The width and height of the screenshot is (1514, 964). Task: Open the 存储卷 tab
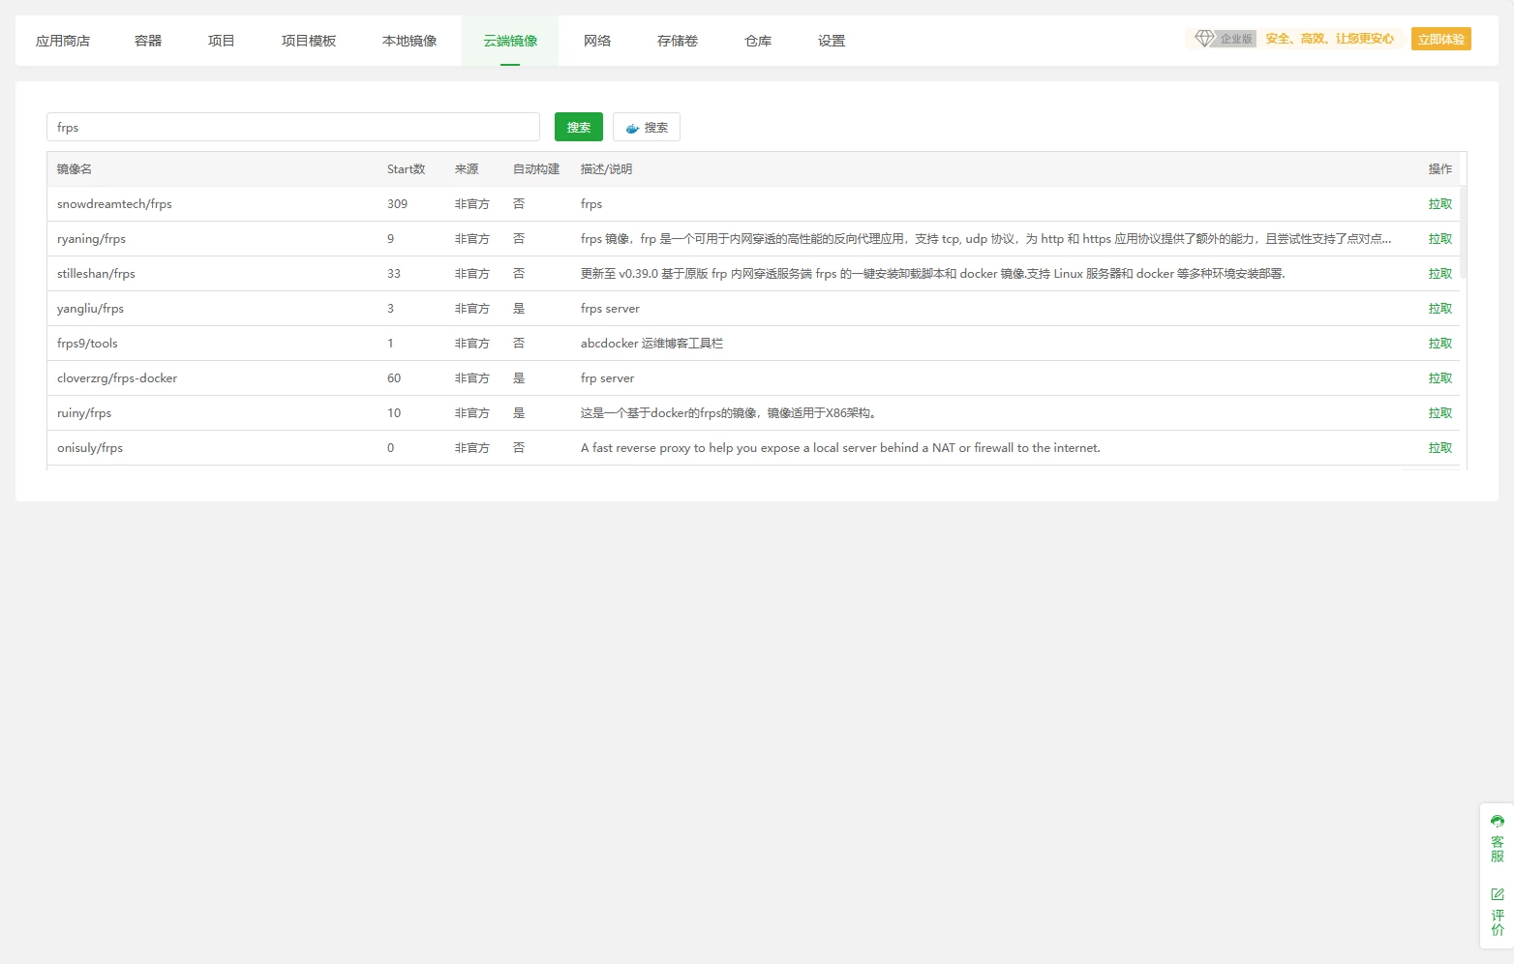[x=678, y=41]
